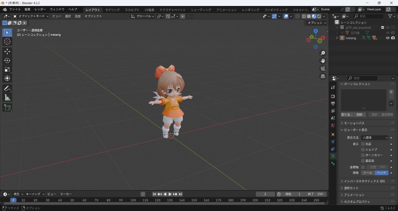
Task: Expand the metarig tree item
Action: (337, 38)
